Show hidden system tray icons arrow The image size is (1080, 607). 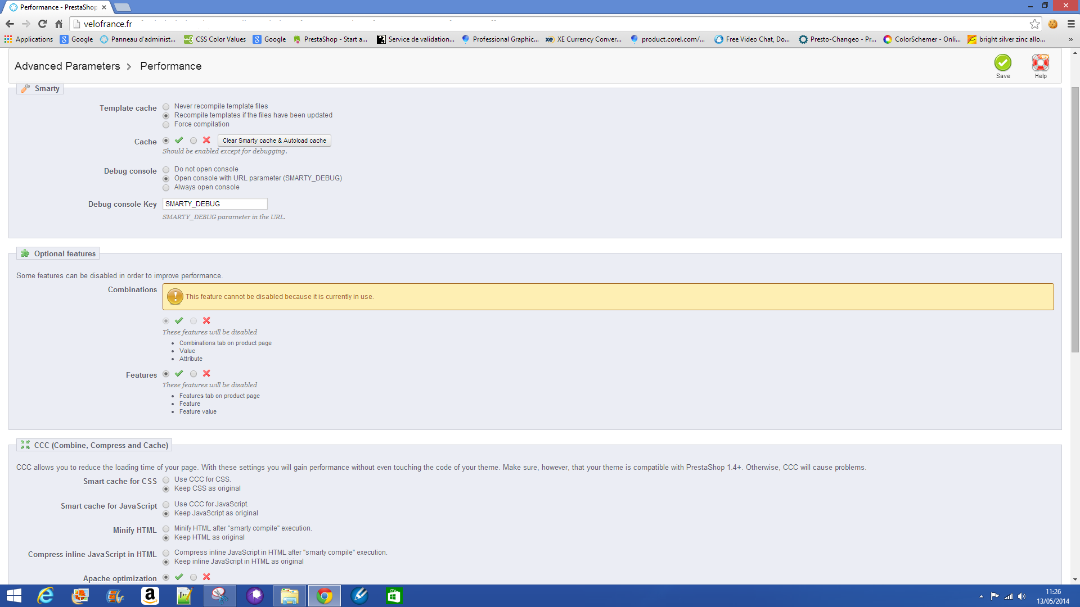981,596
